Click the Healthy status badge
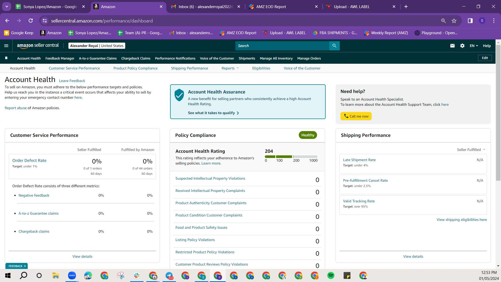 308,135
